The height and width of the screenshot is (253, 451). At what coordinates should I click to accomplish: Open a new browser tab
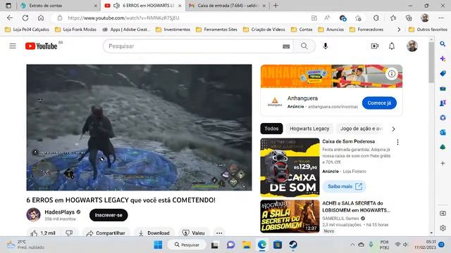coord(276,6)
